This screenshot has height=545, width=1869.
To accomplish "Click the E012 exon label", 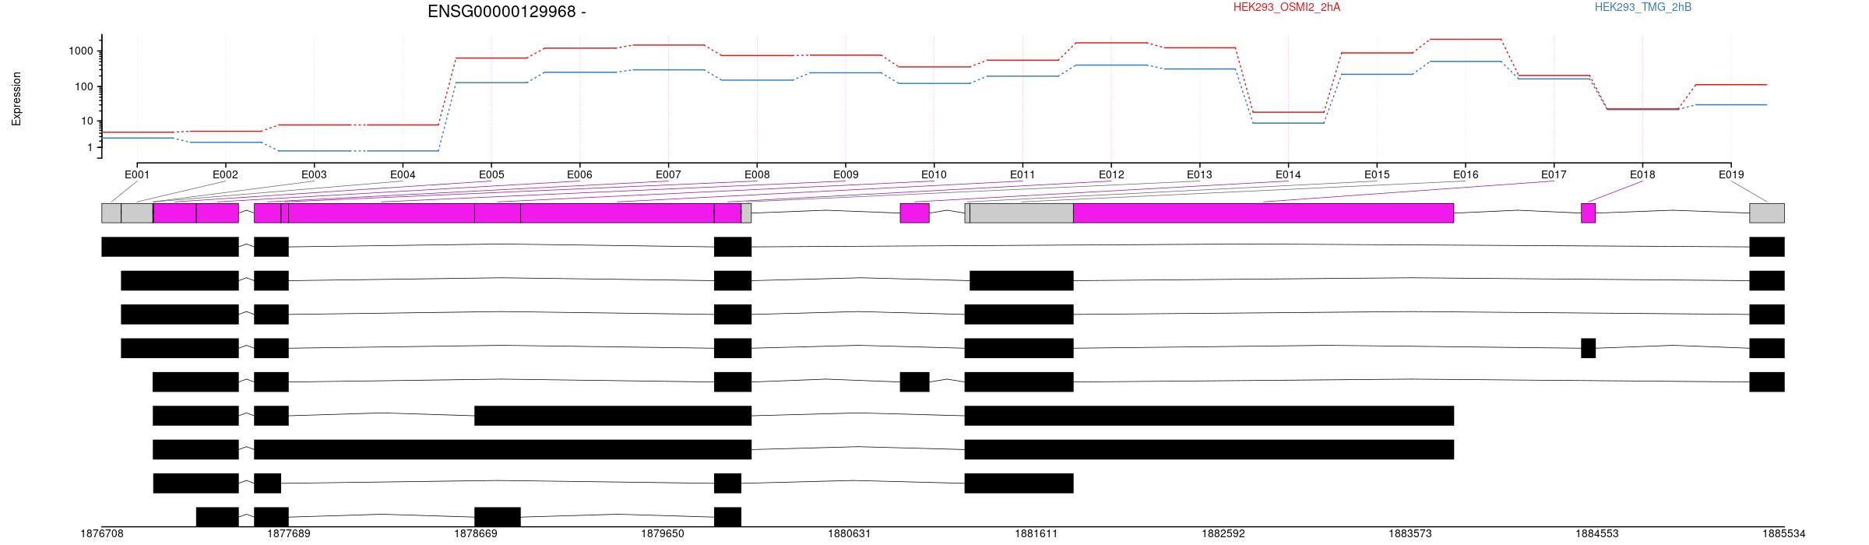I will tap(1111, 175).
